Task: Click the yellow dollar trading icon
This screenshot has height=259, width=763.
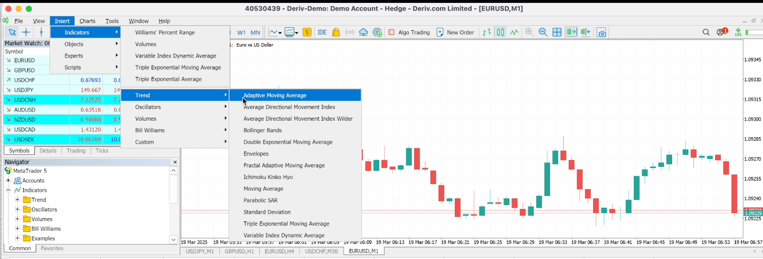Action: [307, 32]
